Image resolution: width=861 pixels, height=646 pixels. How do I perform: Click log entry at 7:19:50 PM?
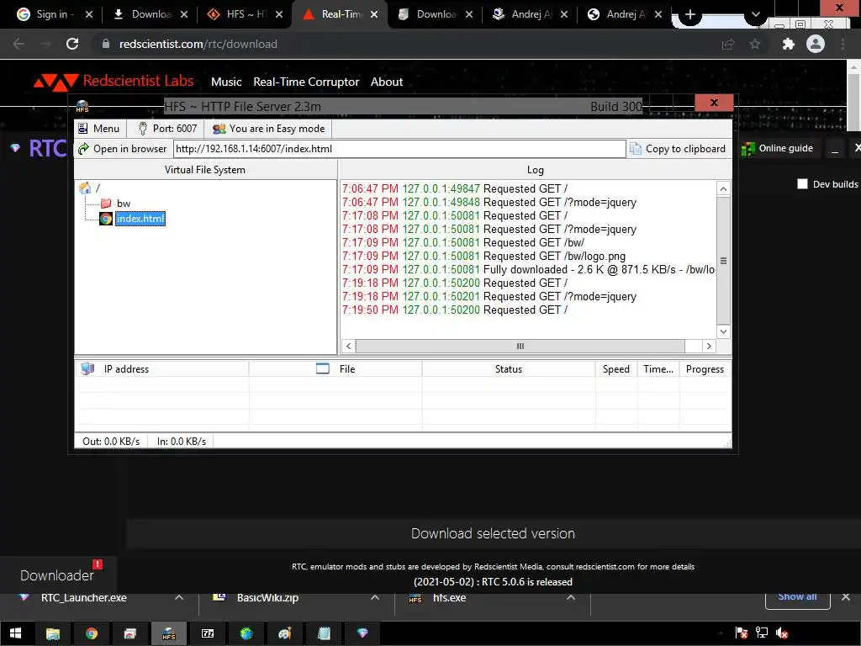455,310
